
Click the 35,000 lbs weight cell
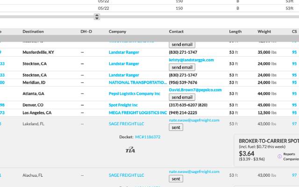[x=267, y=52]
